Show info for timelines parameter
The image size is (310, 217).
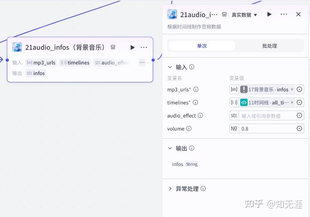195,102
